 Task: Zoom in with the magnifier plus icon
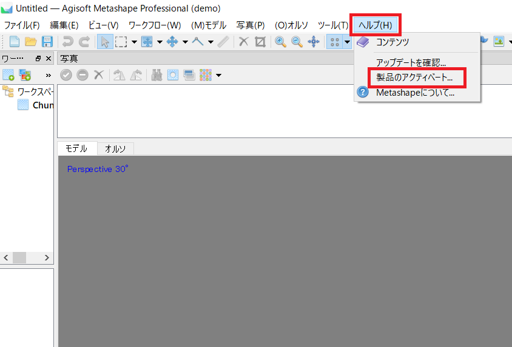click(280, 42)
